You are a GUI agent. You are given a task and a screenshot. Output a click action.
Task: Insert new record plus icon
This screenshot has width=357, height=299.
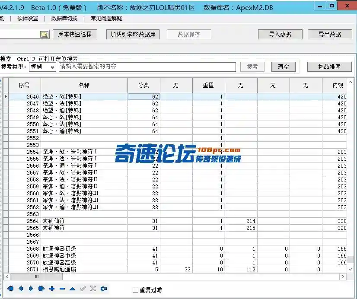click(52, 289)
